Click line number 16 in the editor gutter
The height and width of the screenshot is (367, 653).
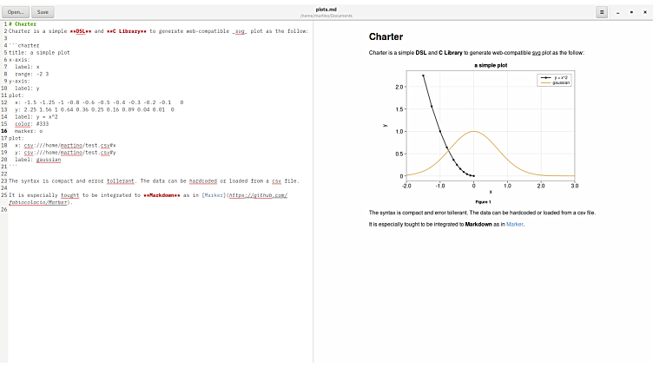(4, 131)
